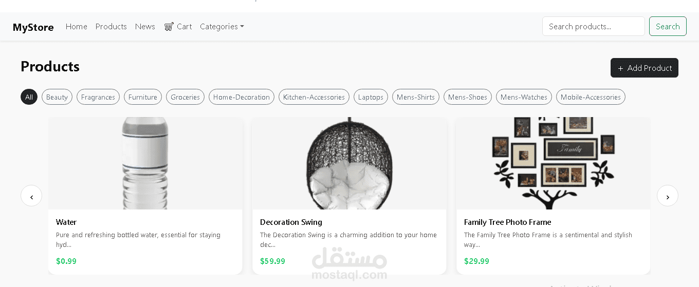Focus the Search products field
This screenshot has width=699, height=287.
594,26
